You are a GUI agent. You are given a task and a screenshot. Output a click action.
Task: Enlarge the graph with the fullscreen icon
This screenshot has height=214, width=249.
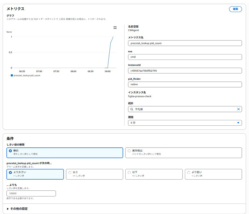coord(115,28)
